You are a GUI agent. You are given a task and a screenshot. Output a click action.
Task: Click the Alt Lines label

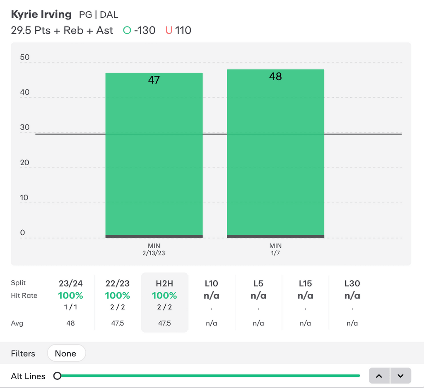point(28,376)
